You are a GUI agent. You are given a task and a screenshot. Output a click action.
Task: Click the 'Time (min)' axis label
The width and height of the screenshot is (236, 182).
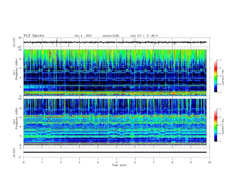click(x=119, y=165)
